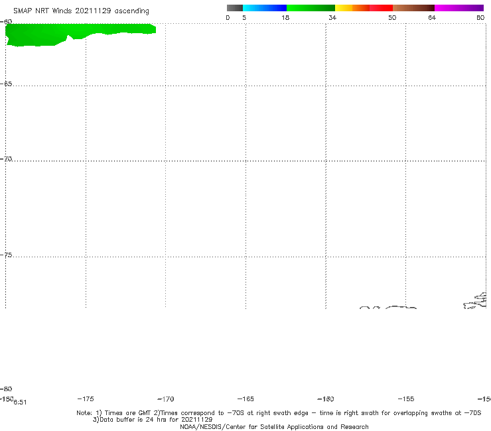Click the -80 latitude label
The image size is (491, 431).
click(x=6, y=389)
